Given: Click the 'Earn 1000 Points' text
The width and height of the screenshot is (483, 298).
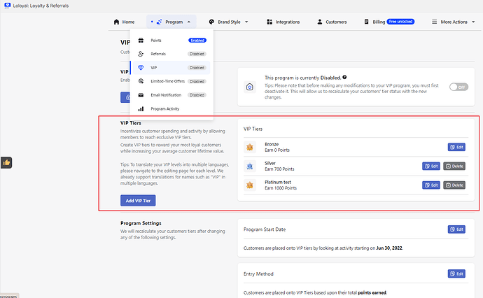Looking at the screenshot, I should (281, 188).
